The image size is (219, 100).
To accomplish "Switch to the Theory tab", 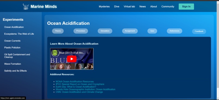I will (58, 31).
